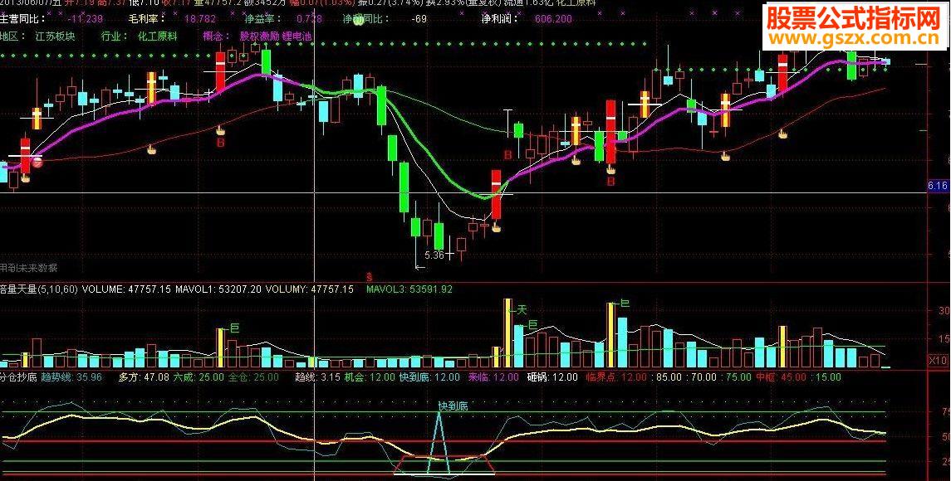Click the 用到未来数据 notice text
The height and width of the screenshot is (481, 951).
point(28,268)
